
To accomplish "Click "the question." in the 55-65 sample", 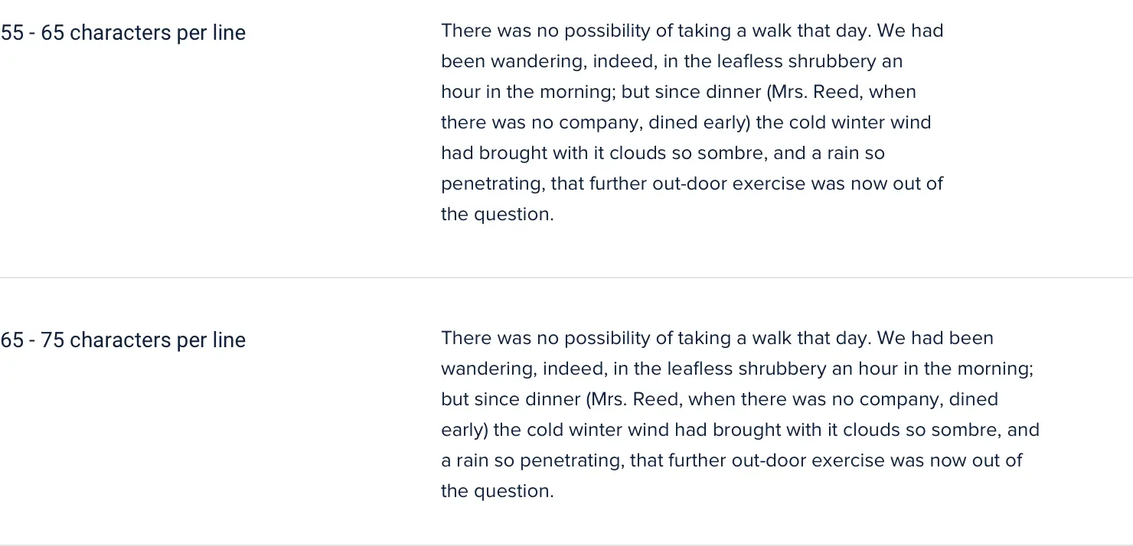I will [497, 215].
